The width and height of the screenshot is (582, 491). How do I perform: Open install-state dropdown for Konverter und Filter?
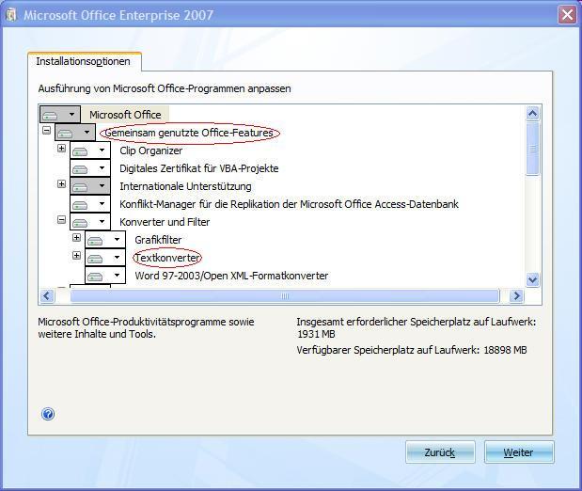pos(90,222)
